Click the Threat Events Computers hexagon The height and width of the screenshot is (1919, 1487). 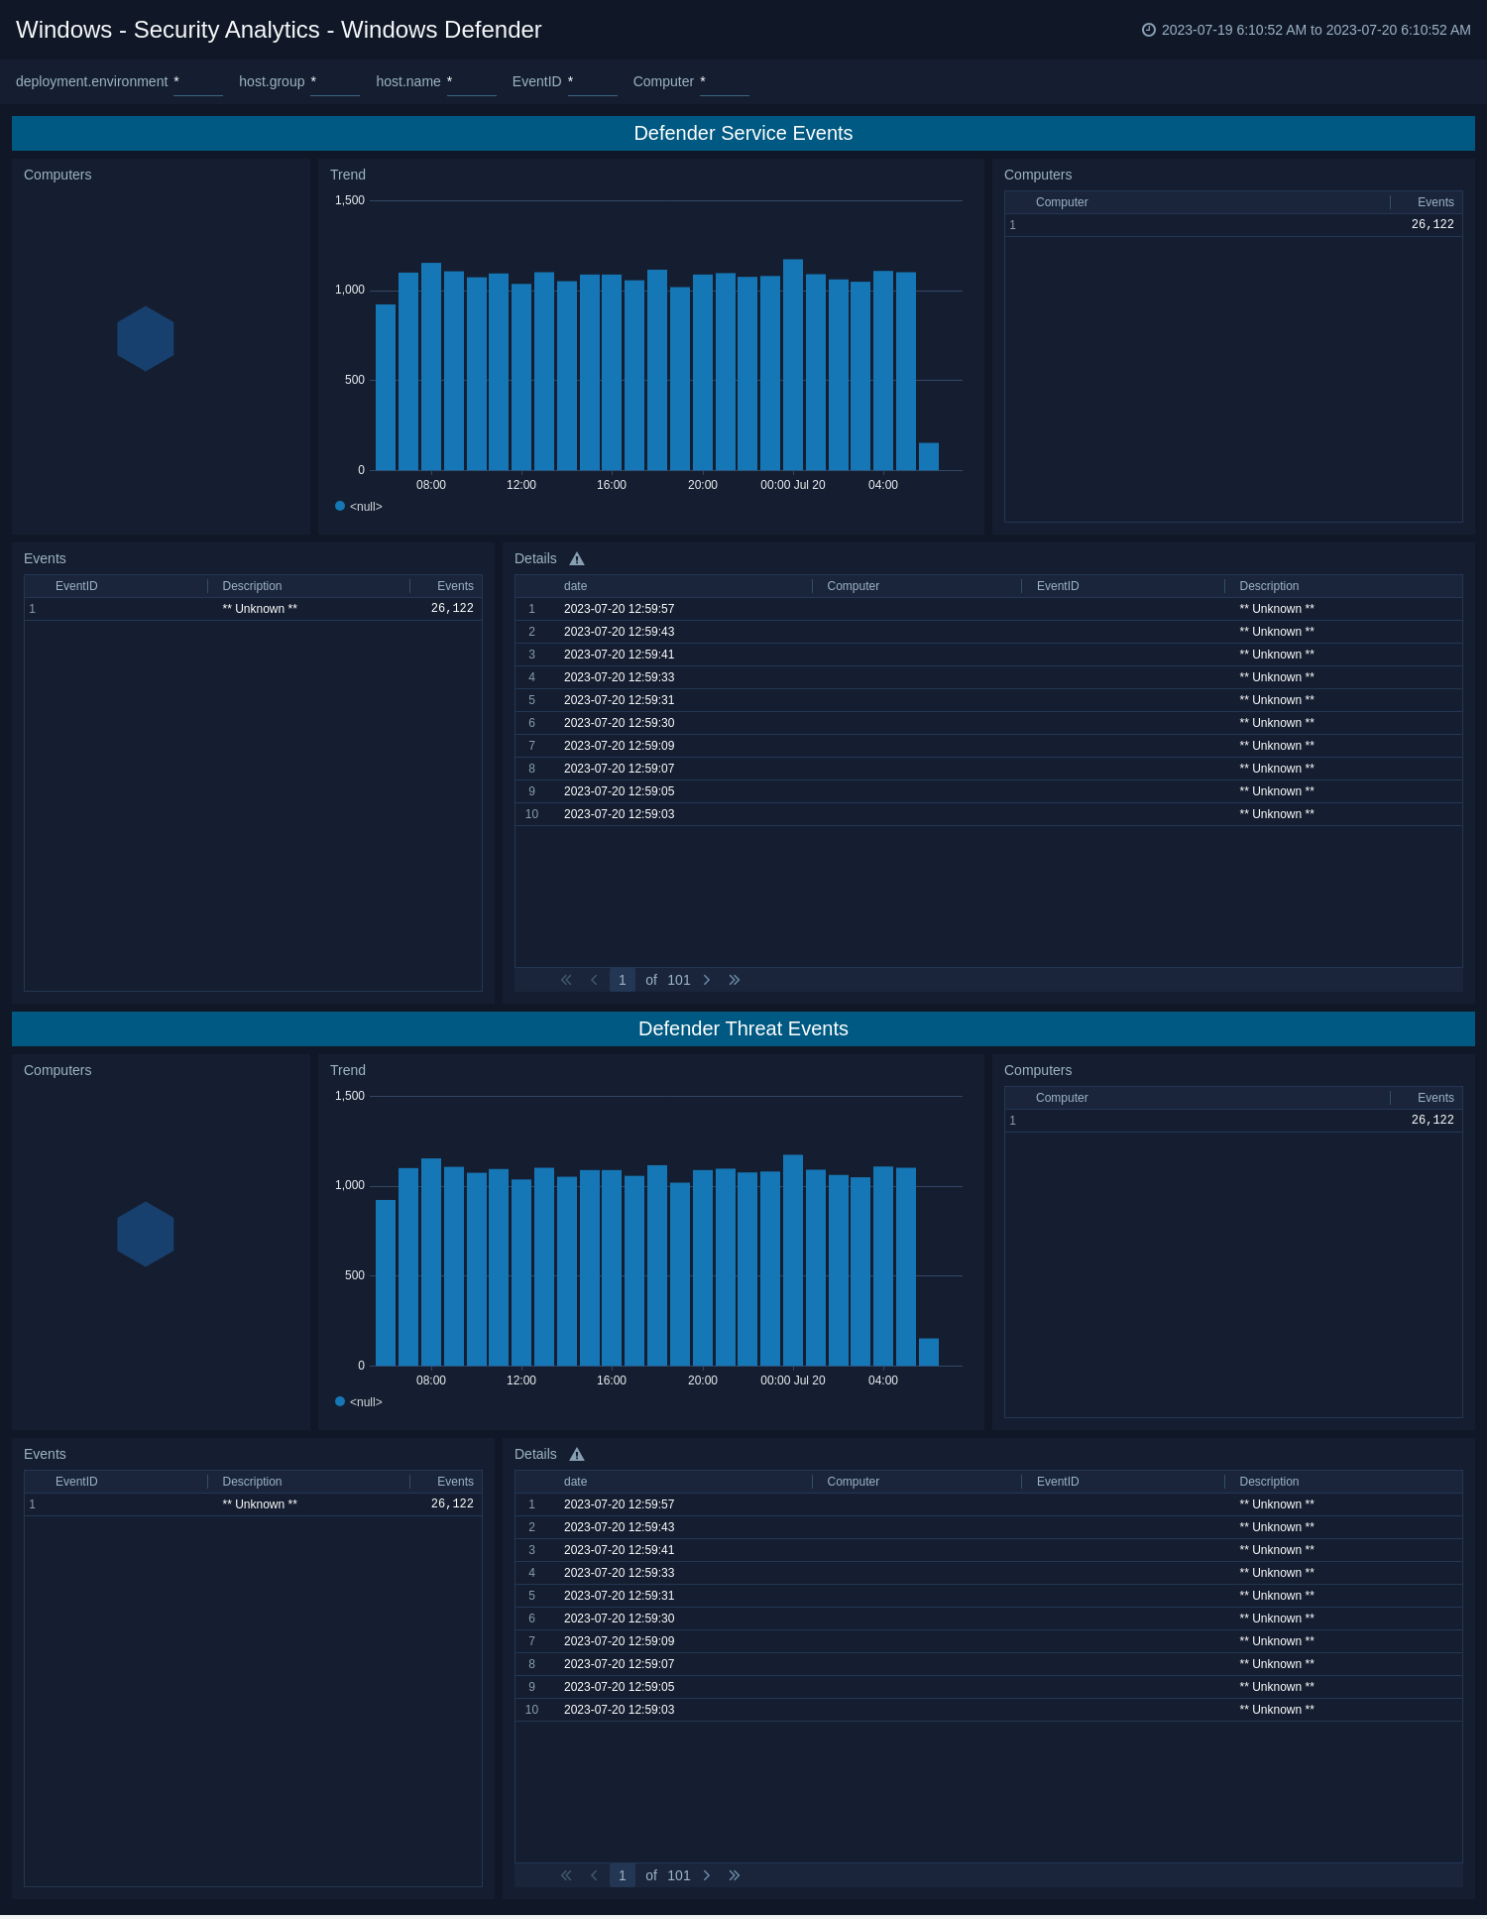coord(146,1234)
